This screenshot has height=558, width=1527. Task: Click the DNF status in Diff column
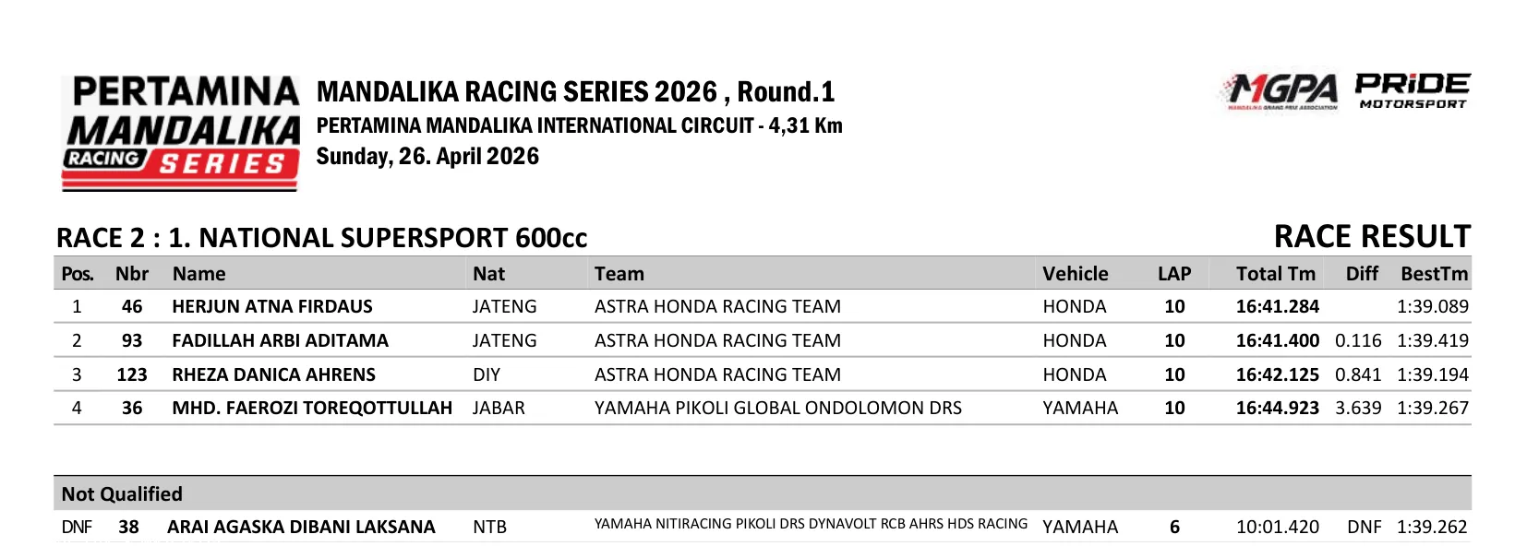point(1364,527)
